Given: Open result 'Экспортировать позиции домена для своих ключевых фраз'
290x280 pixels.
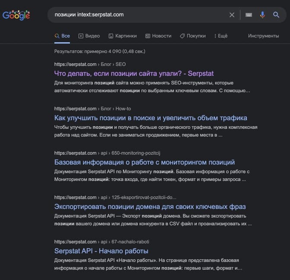Looking at the screenshot, I should [150, 206].
